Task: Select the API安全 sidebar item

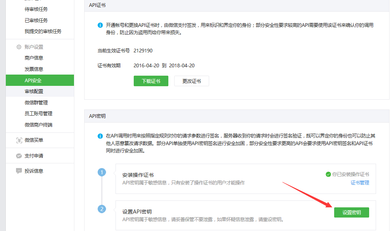Action: (33, 80)
